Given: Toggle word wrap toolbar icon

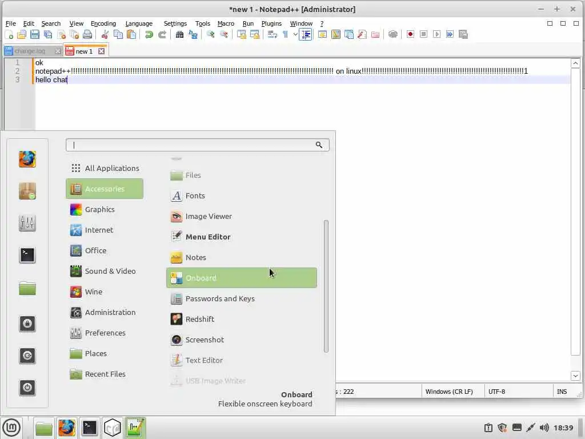Looking at the screenshot, I should pos(273,35).
